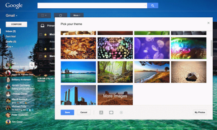The height and width of the screenshot is (130, 217).
Task: Open Inbox (2) folder
Action: [x=10, y=31]
